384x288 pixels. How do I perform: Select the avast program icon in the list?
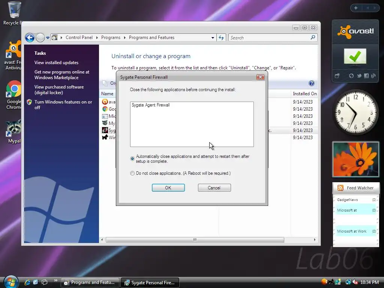105,102
